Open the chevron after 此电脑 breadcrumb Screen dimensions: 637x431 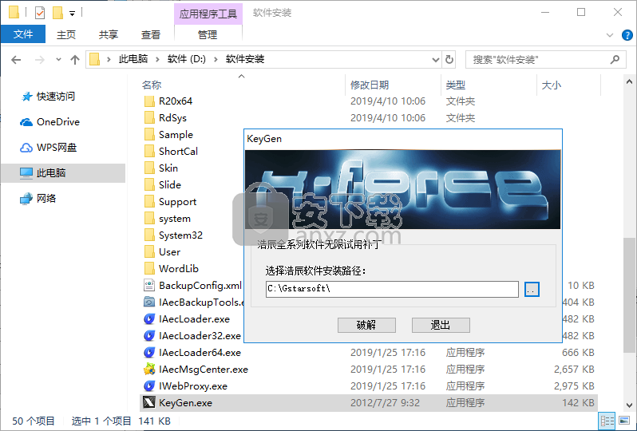(x=157, y=60)
